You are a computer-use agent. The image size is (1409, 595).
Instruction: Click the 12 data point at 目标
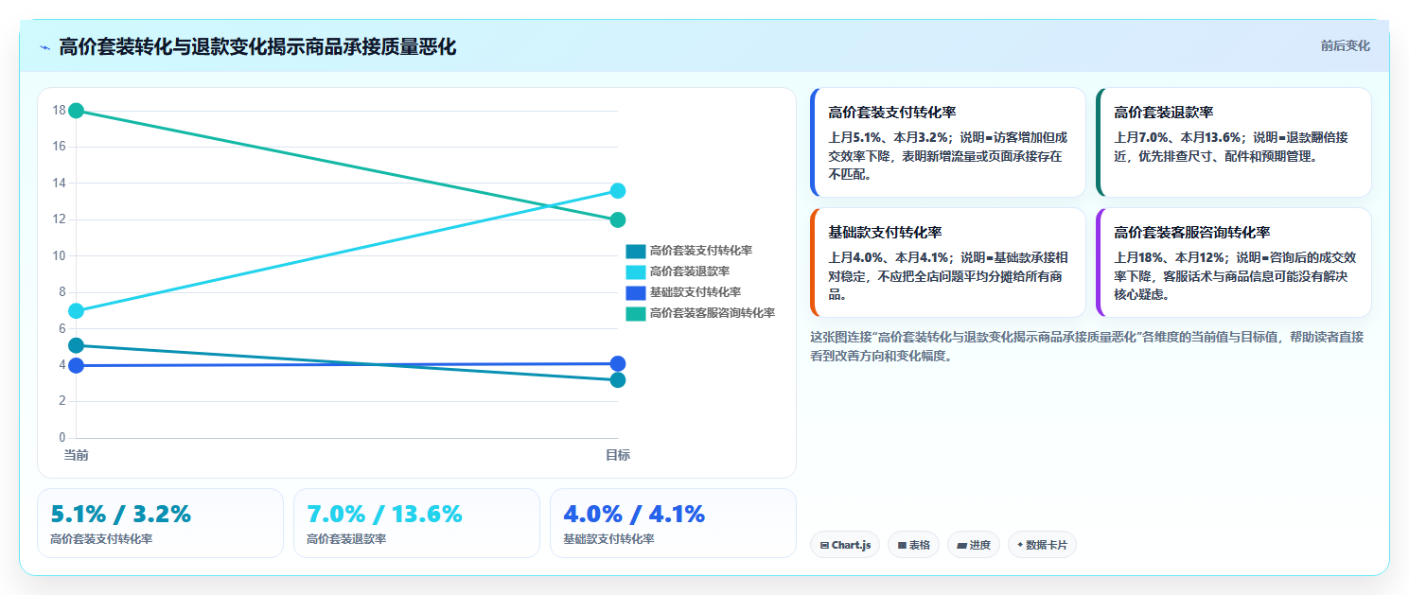(x=618, y=220)
